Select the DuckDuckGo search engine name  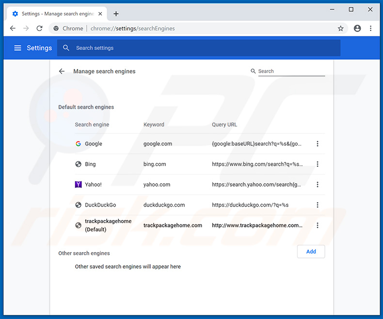[100, 205]
